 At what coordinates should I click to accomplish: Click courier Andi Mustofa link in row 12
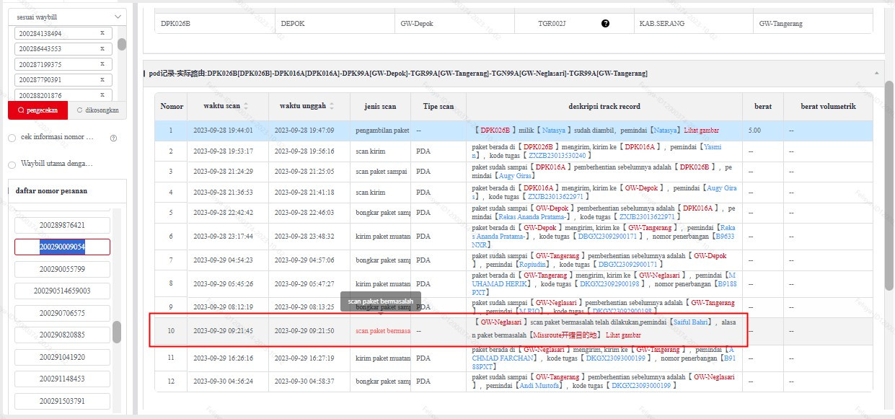point(540,386)
